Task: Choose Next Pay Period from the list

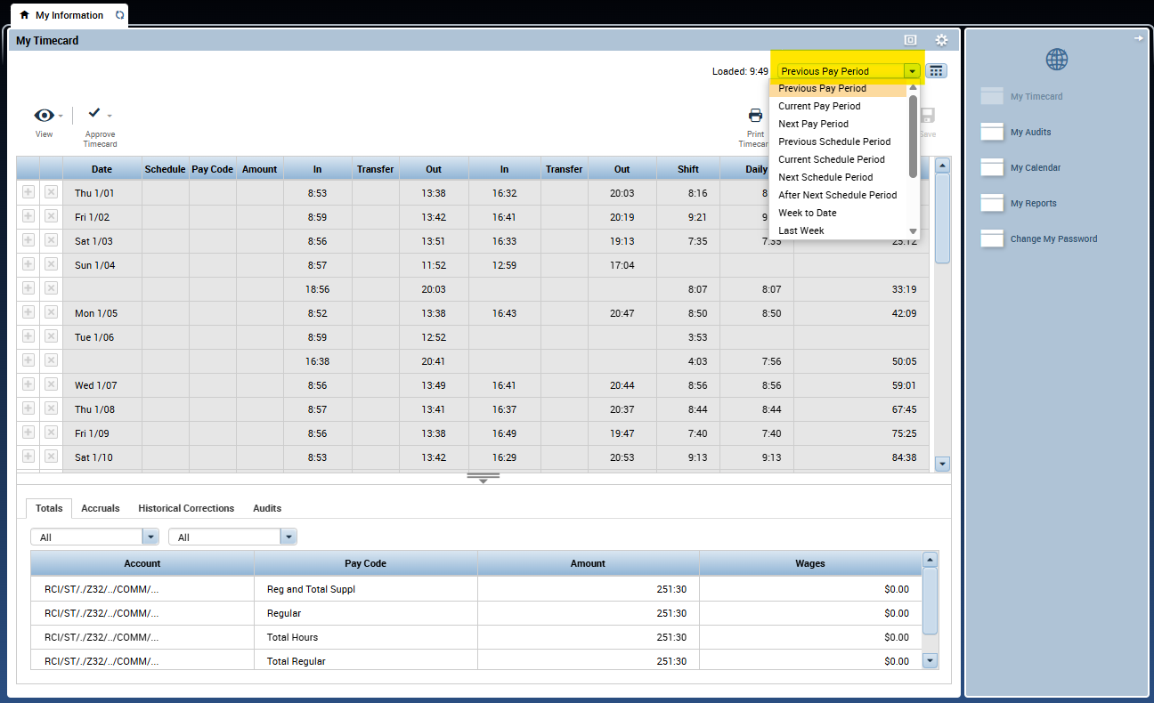Action: pos(813,124)
